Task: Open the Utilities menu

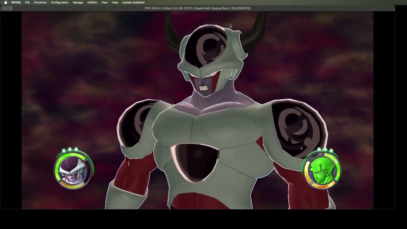Action: click(92, 2)
